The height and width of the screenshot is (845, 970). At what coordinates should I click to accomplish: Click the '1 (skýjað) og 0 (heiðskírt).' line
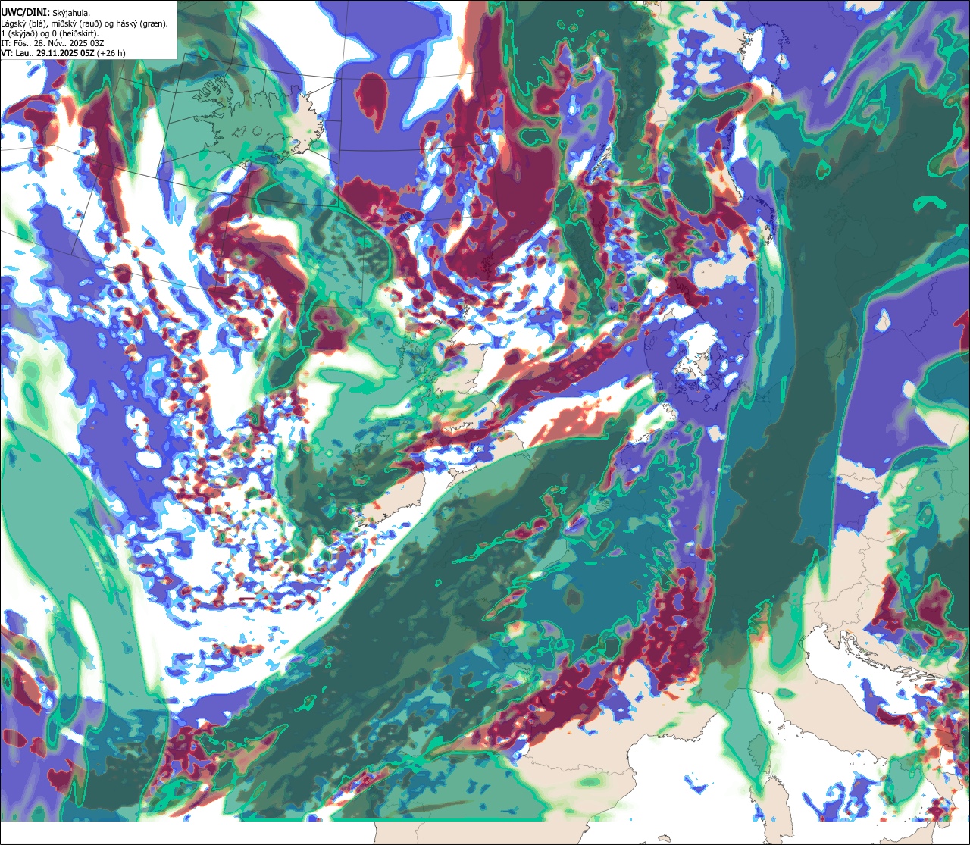tap(50, 33)
